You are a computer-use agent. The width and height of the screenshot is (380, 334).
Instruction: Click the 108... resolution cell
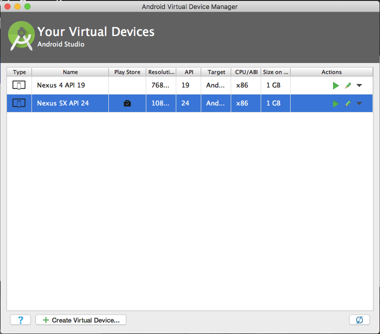(161, 103)
